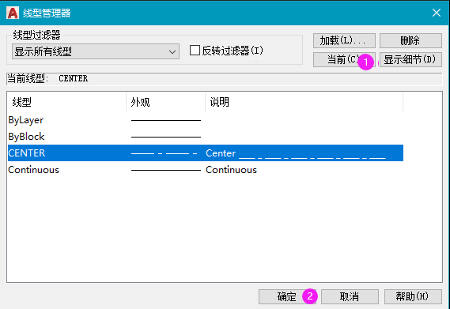Select the ByLayer linetype row
The height and width of the screenshot is (309, 450).
pos(206,120)
